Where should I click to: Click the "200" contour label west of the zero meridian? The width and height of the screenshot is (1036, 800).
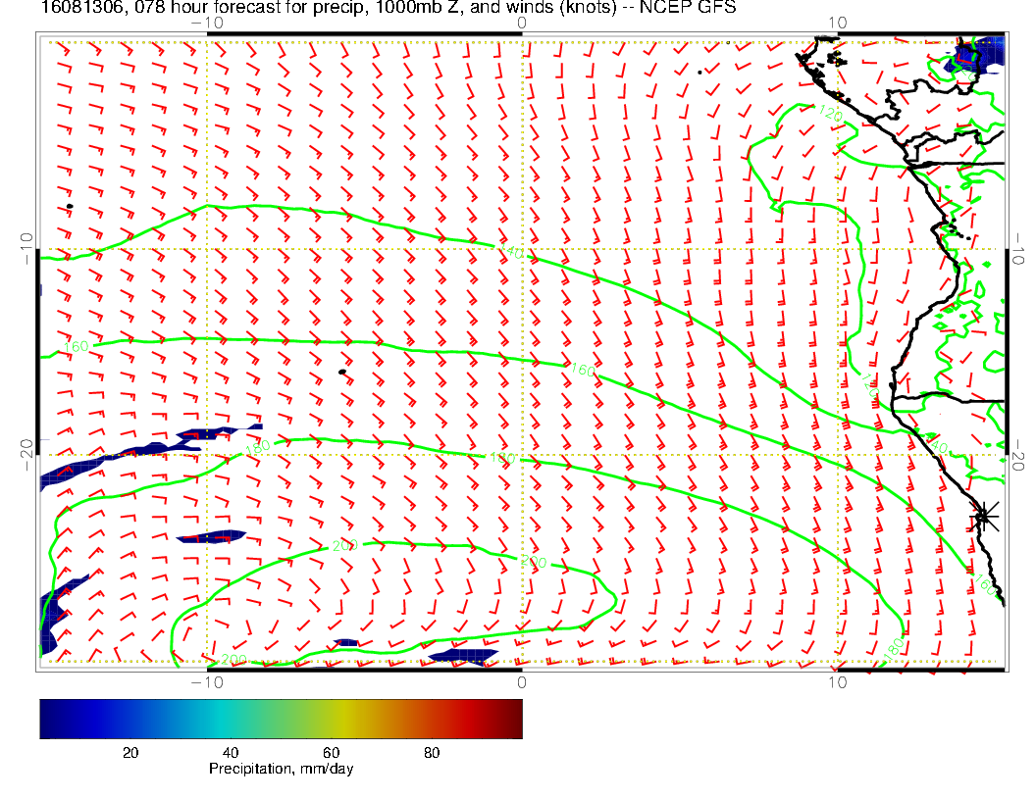point(344,546)
